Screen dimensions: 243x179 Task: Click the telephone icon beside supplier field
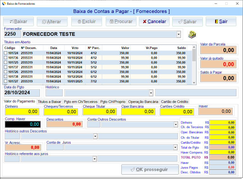pos(192,34)
